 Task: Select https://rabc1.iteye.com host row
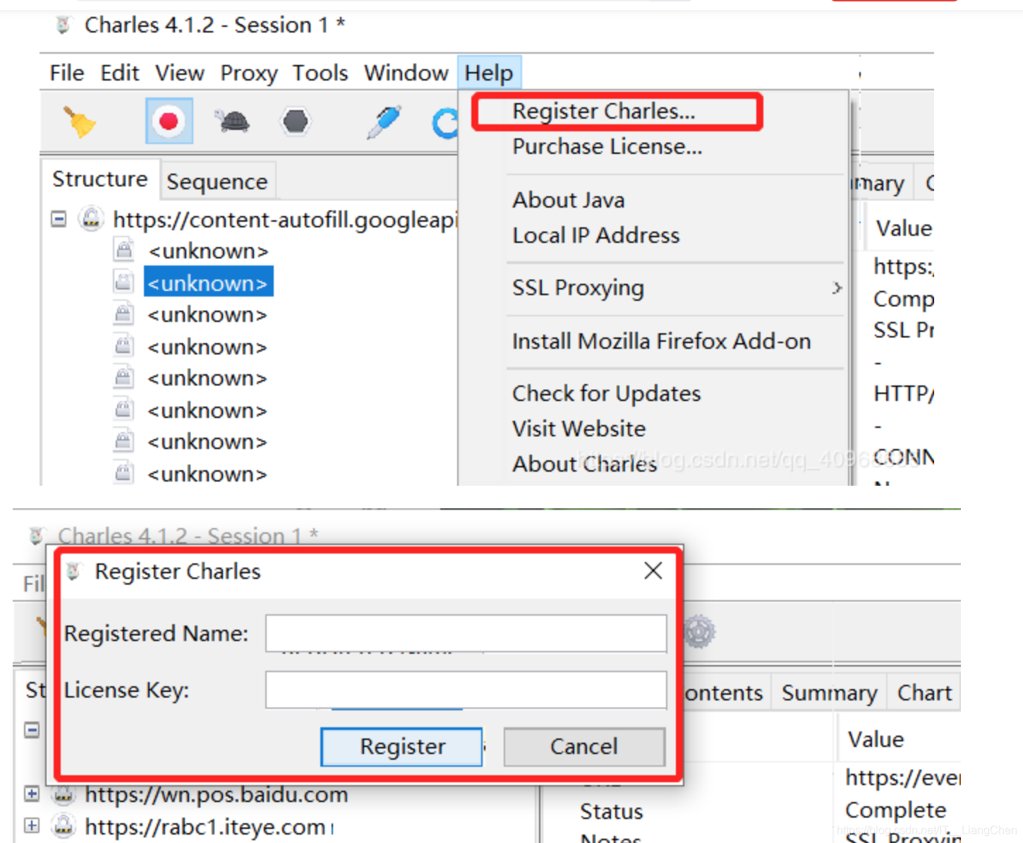point(205,827)
